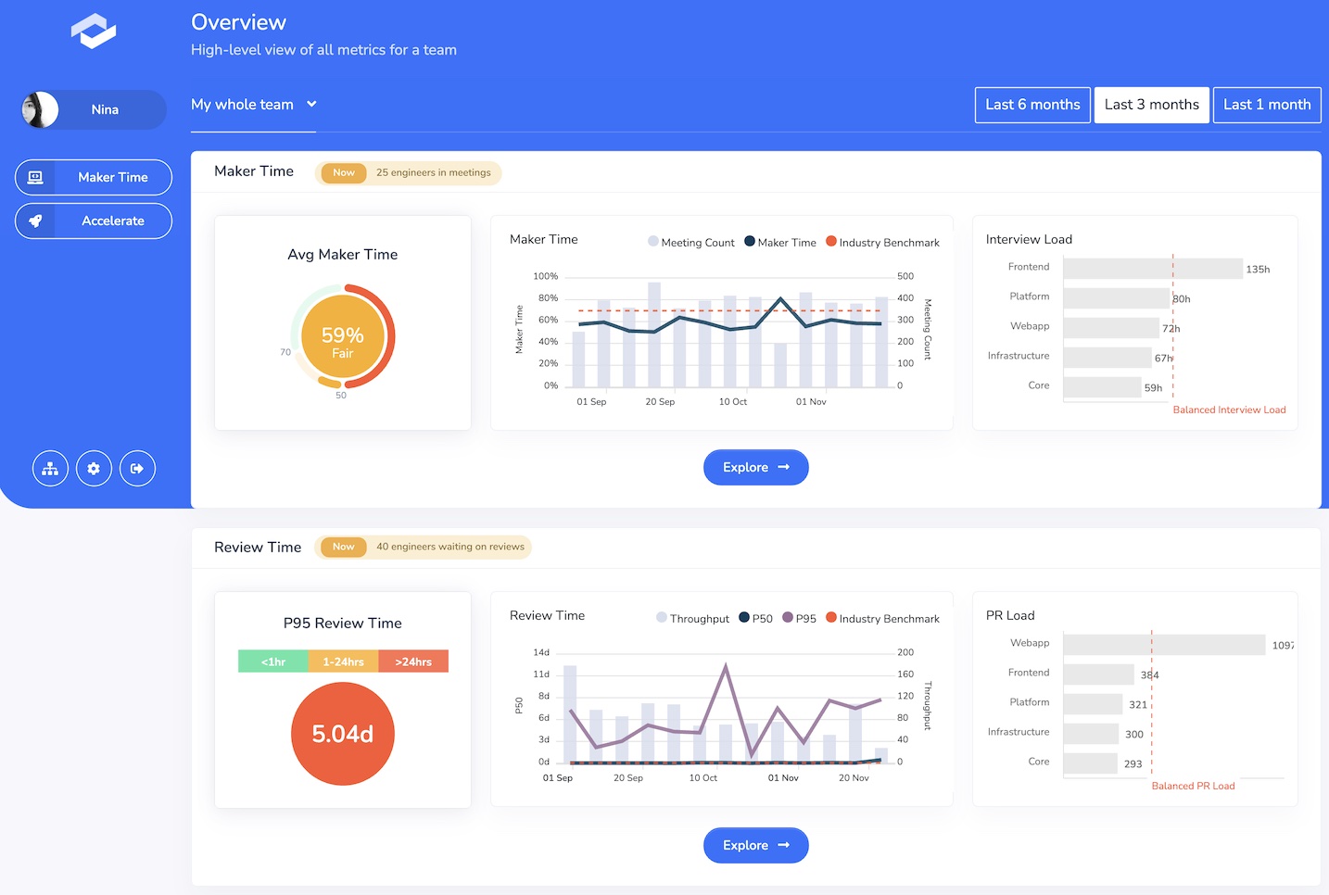Click the chevron next to My whole team
Viewport: 1329px width, 895px height.
pos(311,104)
